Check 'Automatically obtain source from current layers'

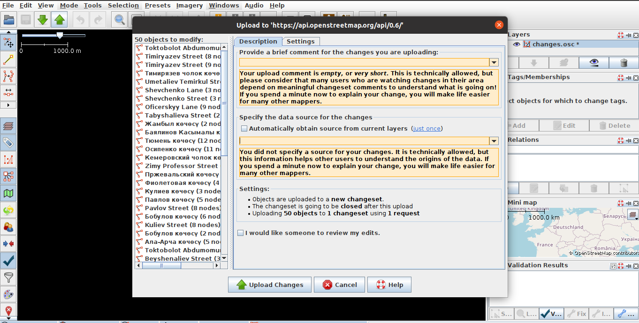(x=244, y=128)
